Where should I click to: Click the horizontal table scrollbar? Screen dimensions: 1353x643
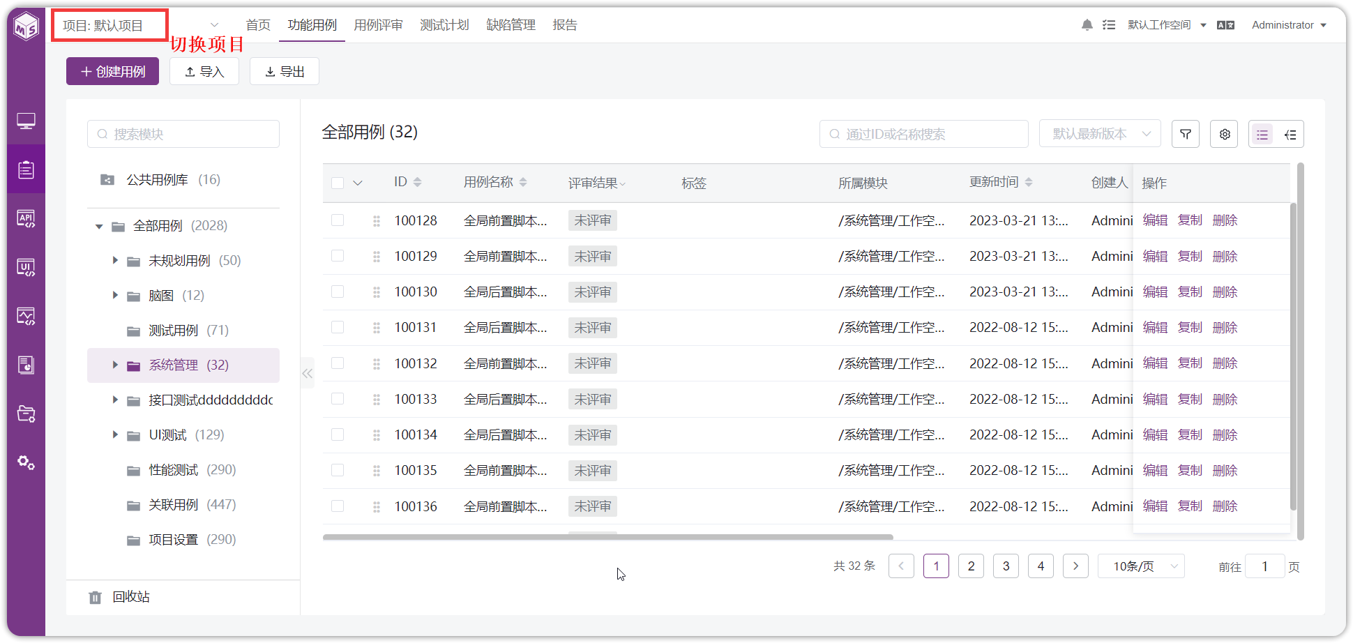607,537
